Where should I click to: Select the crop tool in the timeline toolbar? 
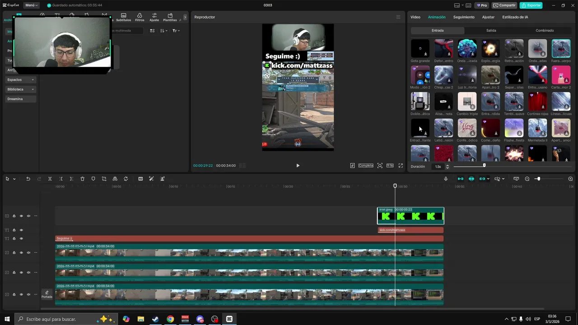click(x=104, y=179)
